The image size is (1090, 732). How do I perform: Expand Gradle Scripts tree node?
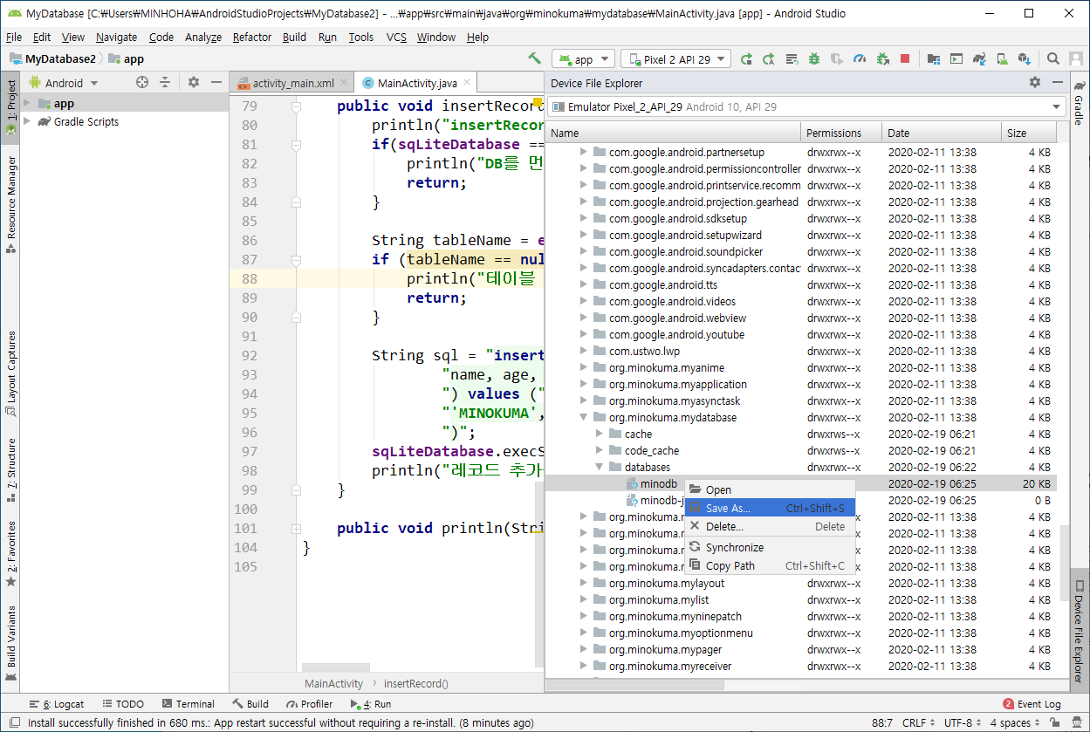(x=27, y=121)
